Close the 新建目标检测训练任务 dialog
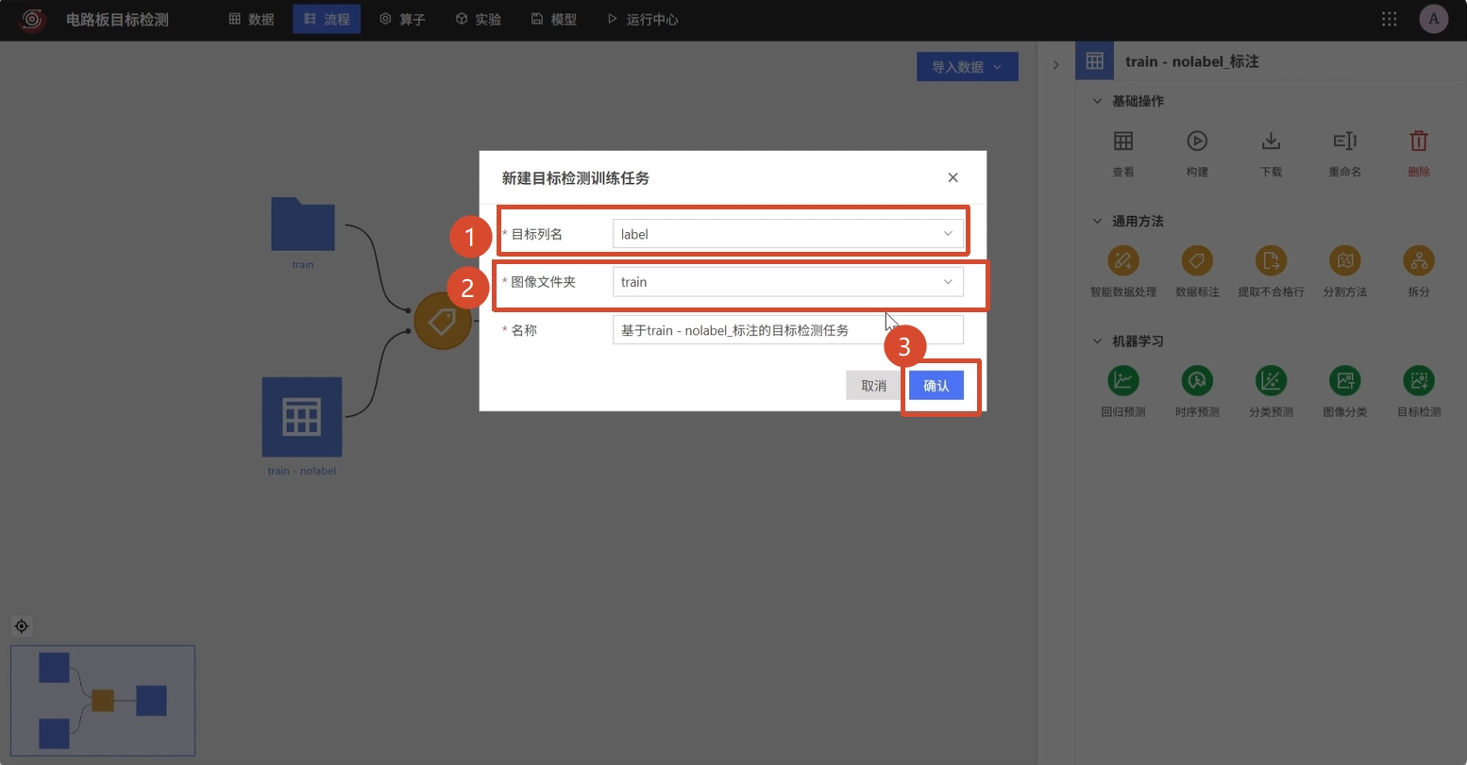Viewport: 1467px width, 765px height. [953, 177]
